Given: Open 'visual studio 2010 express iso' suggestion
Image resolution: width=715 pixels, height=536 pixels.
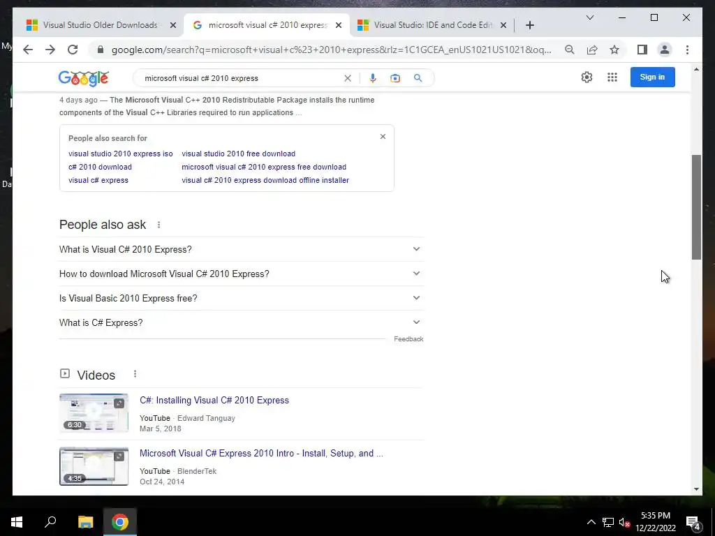Looking at the screenshot, I should 120,154.
